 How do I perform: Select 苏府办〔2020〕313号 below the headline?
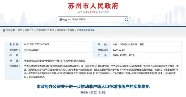93,93
